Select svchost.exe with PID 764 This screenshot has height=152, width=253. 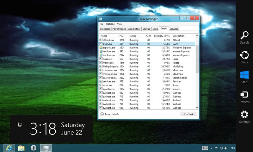pos(147,100)
